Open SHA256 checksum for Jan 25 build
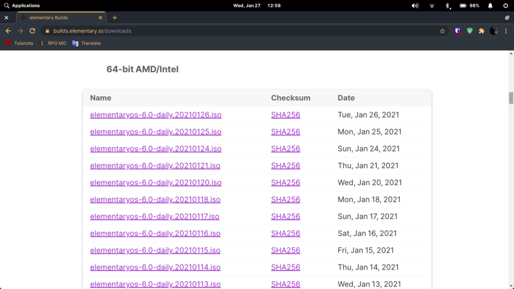Image resolution: width=514 pixels, height=289 pixels. 286,132
